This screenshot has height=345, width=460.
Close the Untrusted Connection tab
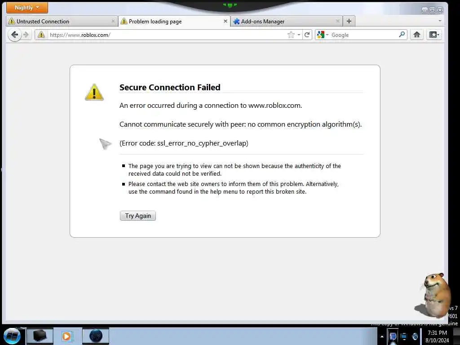pos(113,21)
